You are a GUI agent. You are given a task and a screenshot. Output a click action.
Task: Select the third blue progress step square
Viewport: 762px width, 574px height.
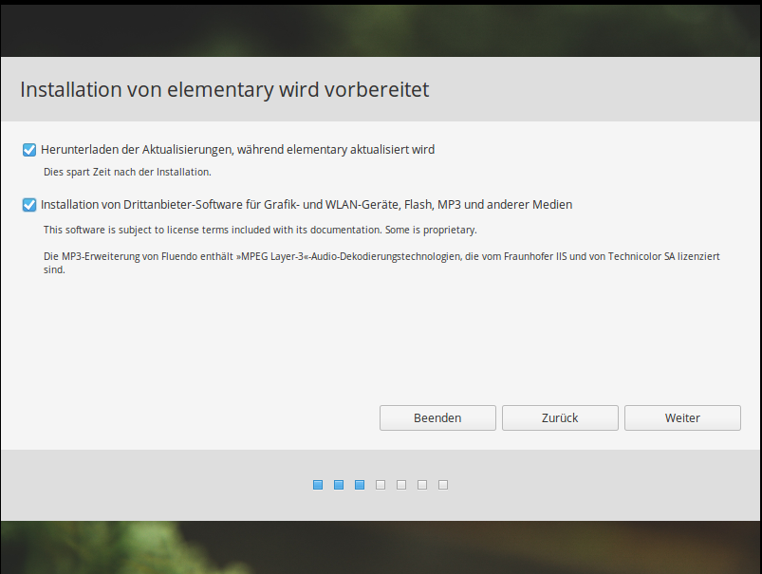click(x=360, y=485)
